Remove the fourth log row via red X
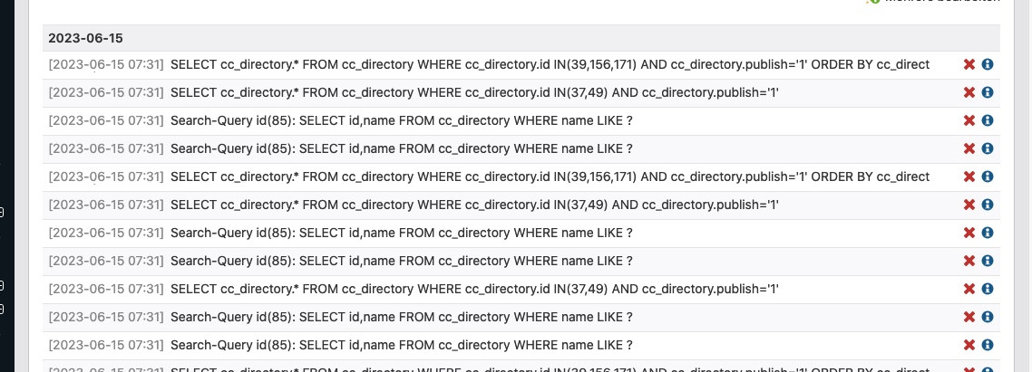This screenshot has width=1032, height=372. pyautogui.click(x=969, y=148)
